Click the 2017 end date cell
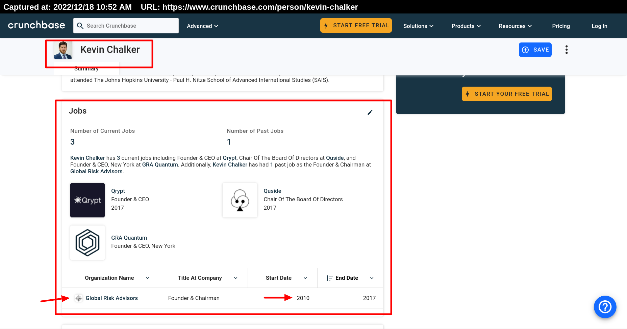The width and height of the screenshot is (627, 329). [x=369, y=298]
